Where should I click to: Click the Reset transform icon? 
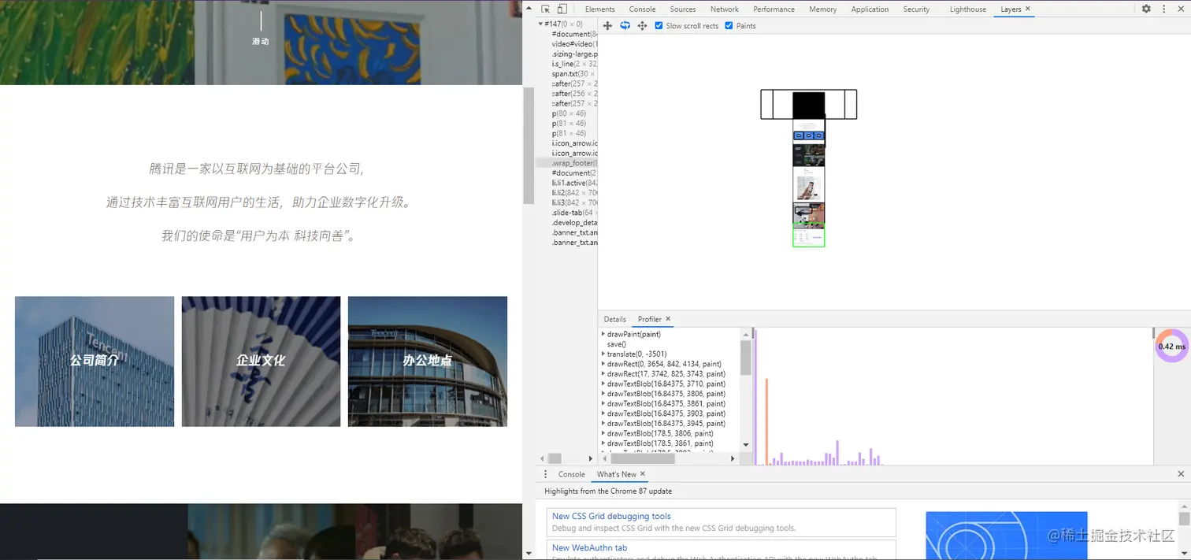[x=642, y=26]
